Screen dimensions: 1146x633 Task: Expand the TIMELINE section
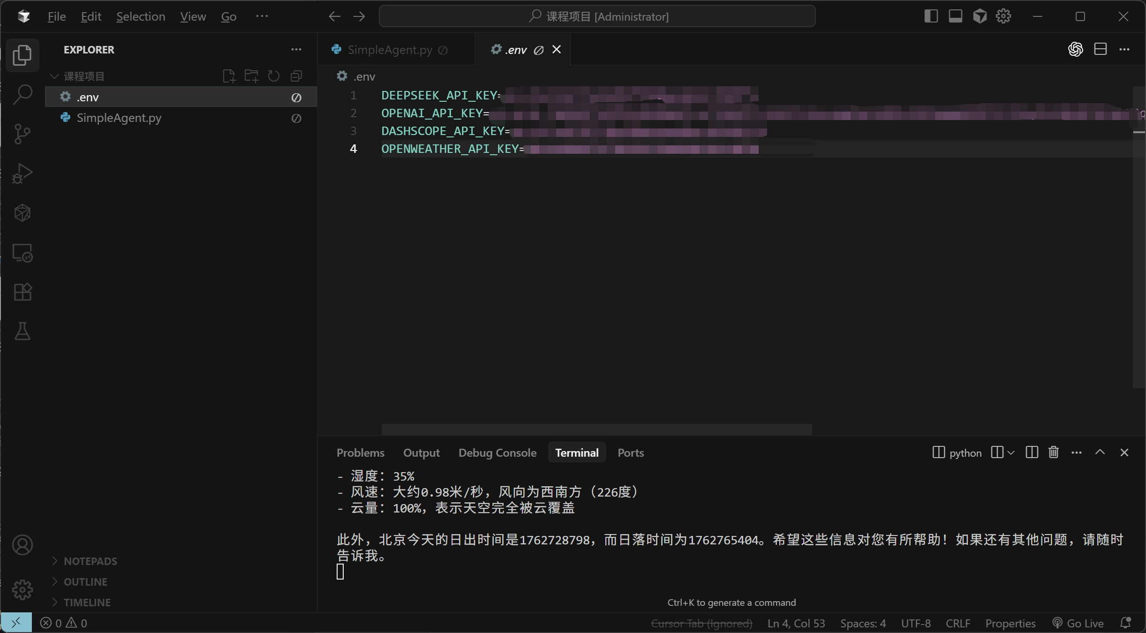(x=87, y=603)
